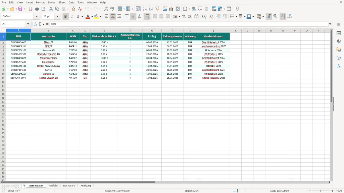Open Find & Replace magnifier icon
Screen dimensions: 344x193
106,9
